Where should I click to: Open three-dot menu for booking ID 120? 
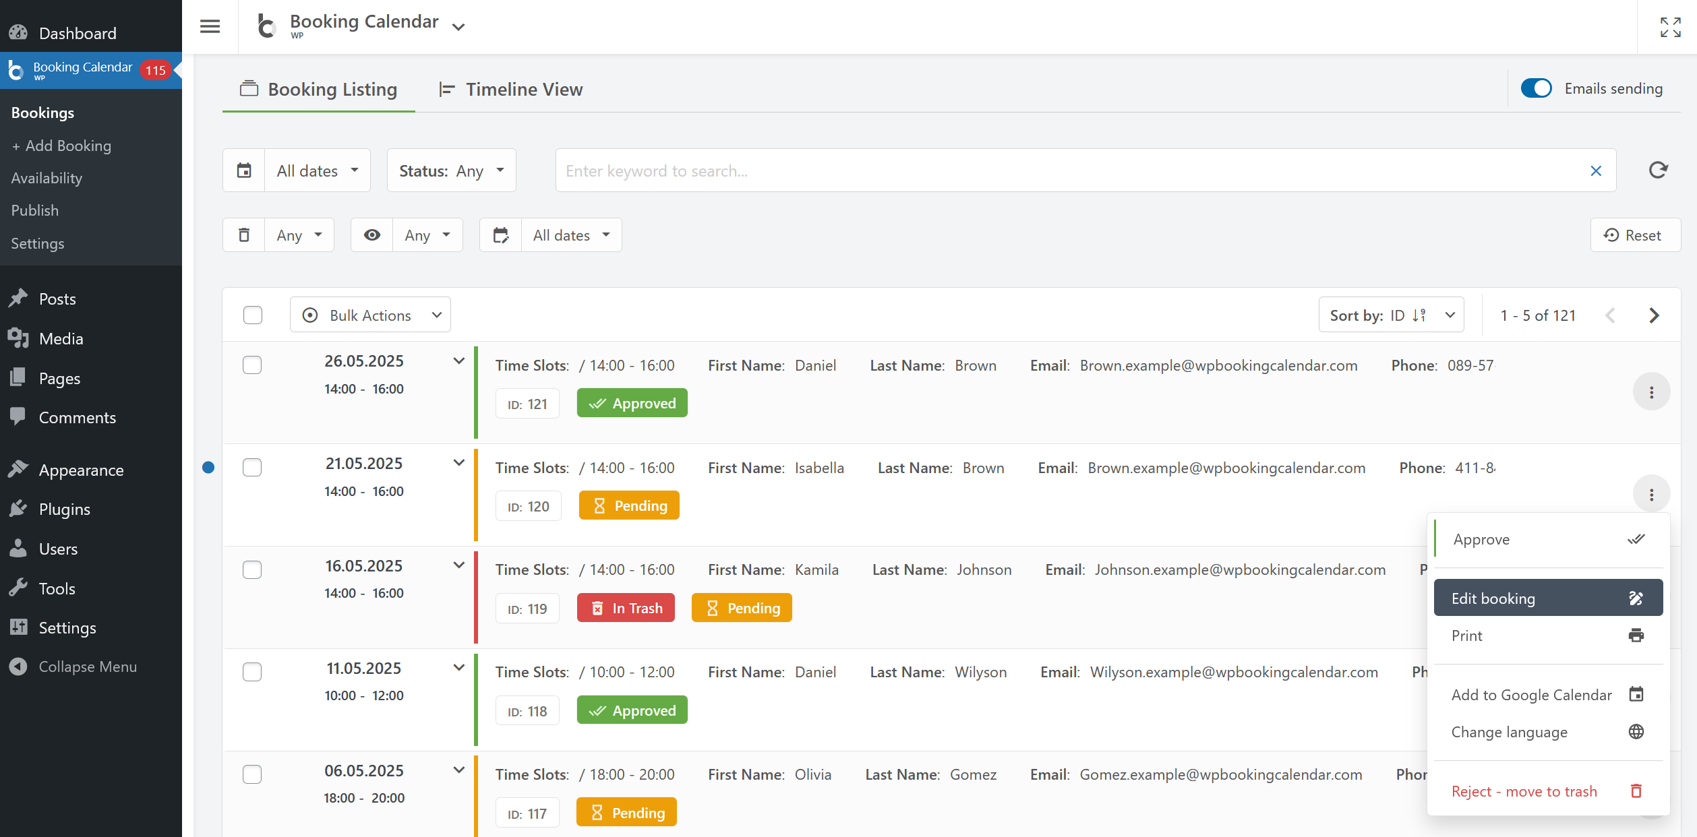click(x=1651, y=495)
